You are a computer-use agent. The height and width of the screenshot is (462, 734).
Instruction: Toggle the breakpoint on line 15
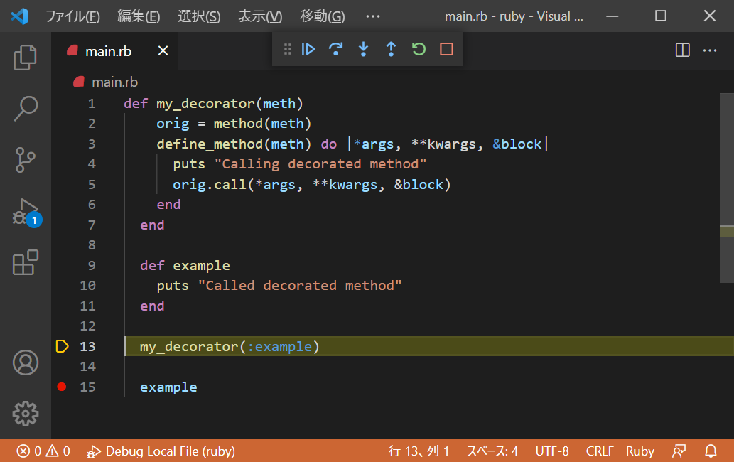62,387
